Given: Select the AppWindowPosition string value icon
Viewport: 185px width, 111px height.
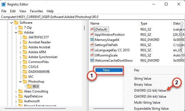Looking at the screenshot, I should coord(92,35).
